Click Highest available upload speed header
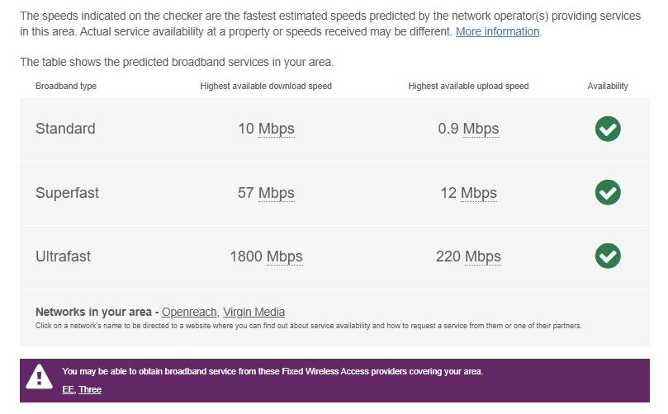 coord(468,86)
